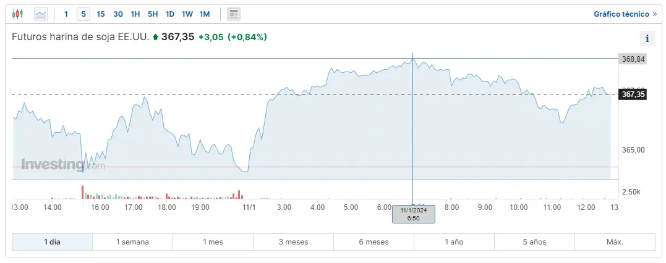666x263 pixels.
Task: Click the 367,35 current price label
Action: point(633,94)
